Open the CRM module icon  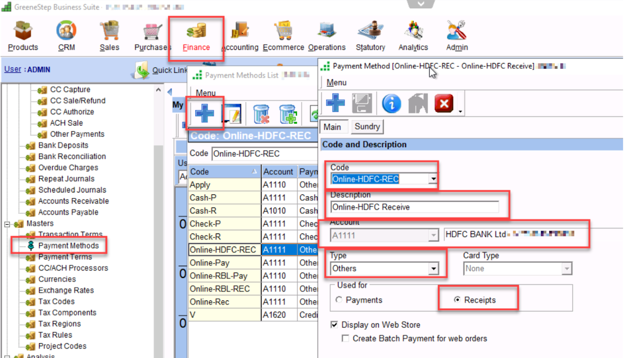(x=66, y=31)
